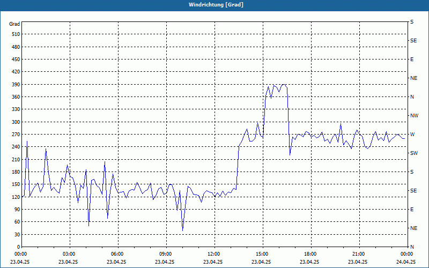The width and height of the screenshot is (429, 268).
Task: Pick the "23.04.25" date beneath 12:00
Action: click(x=213, y=262)
